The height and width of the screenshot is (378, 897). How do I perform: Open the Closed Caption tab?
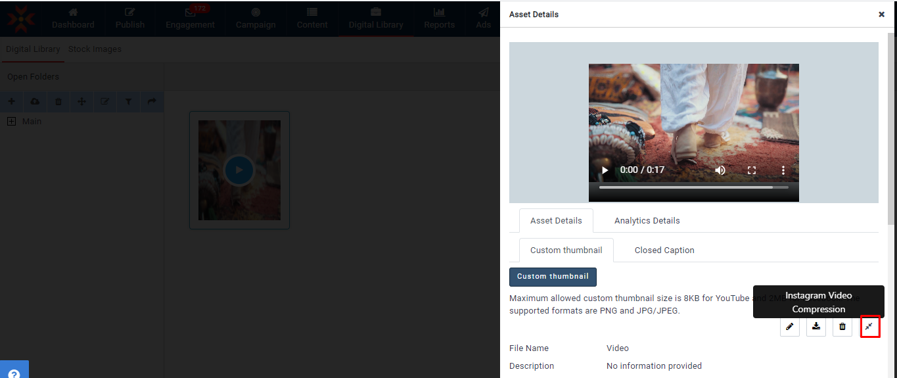point(664,250)
